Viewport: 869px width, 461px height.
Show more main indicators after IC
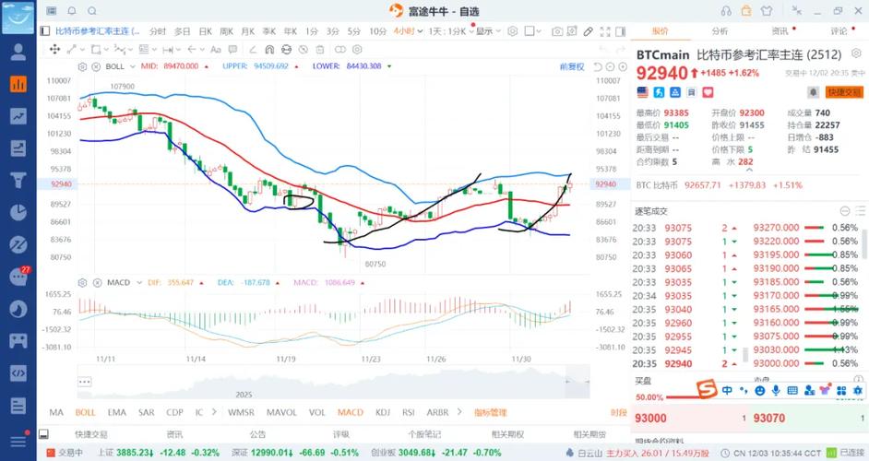coord(214,412)
